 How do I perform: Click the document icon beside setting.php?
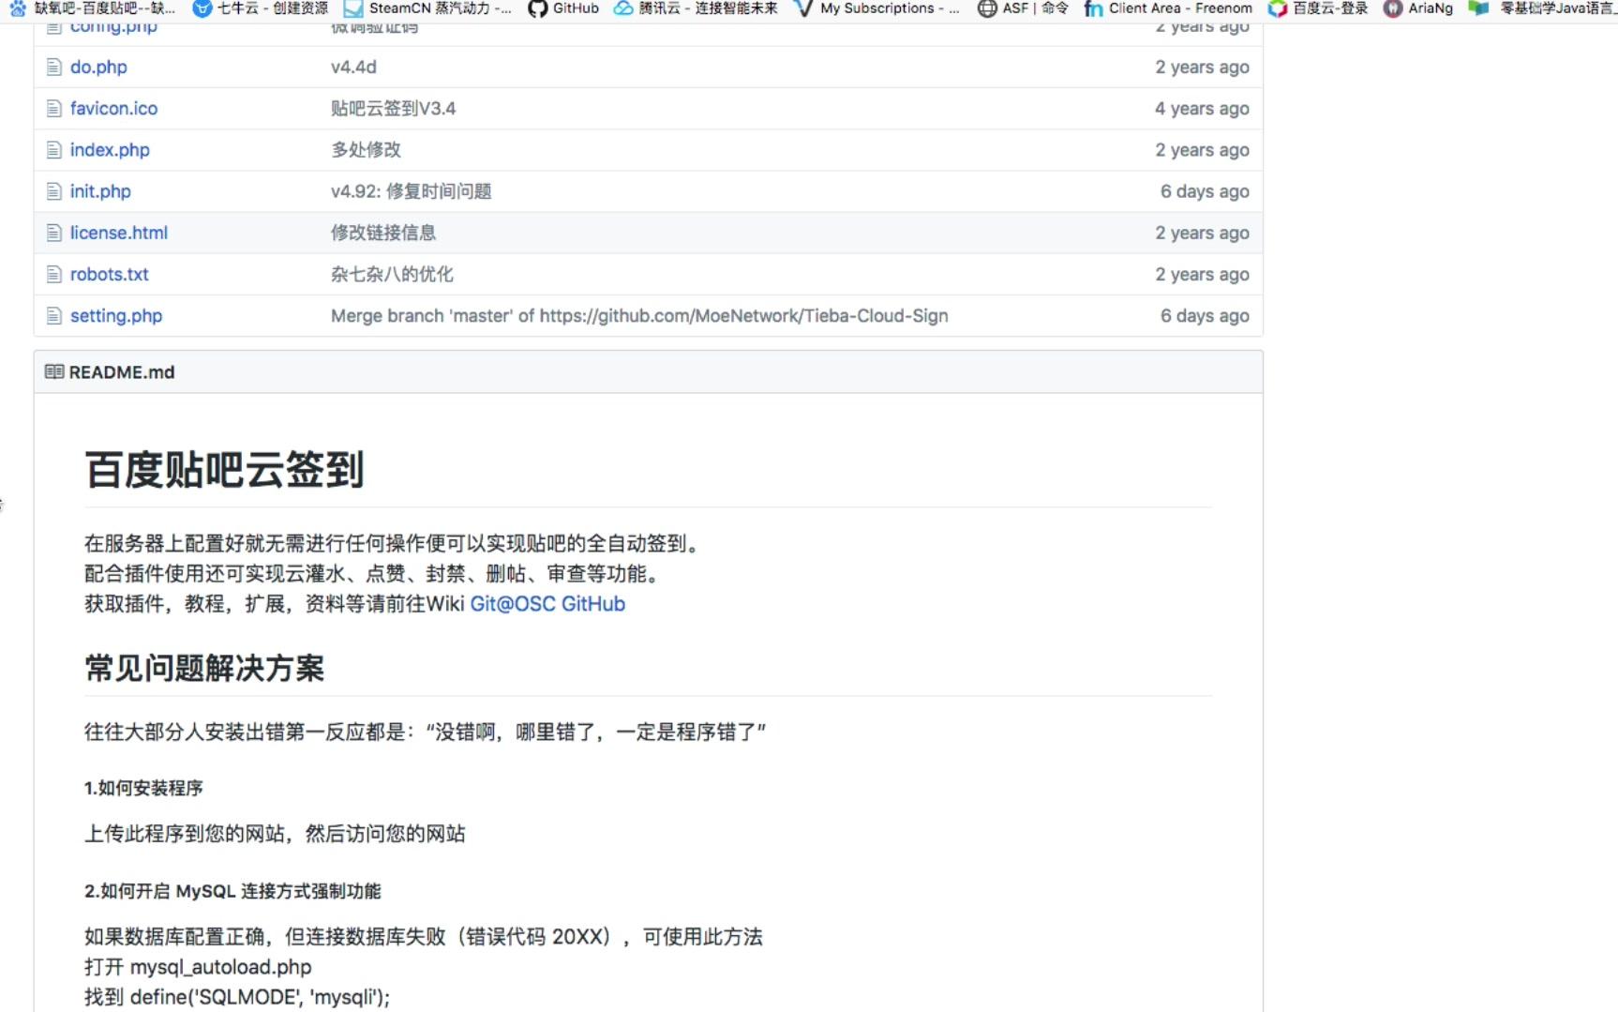click(53, 316)
